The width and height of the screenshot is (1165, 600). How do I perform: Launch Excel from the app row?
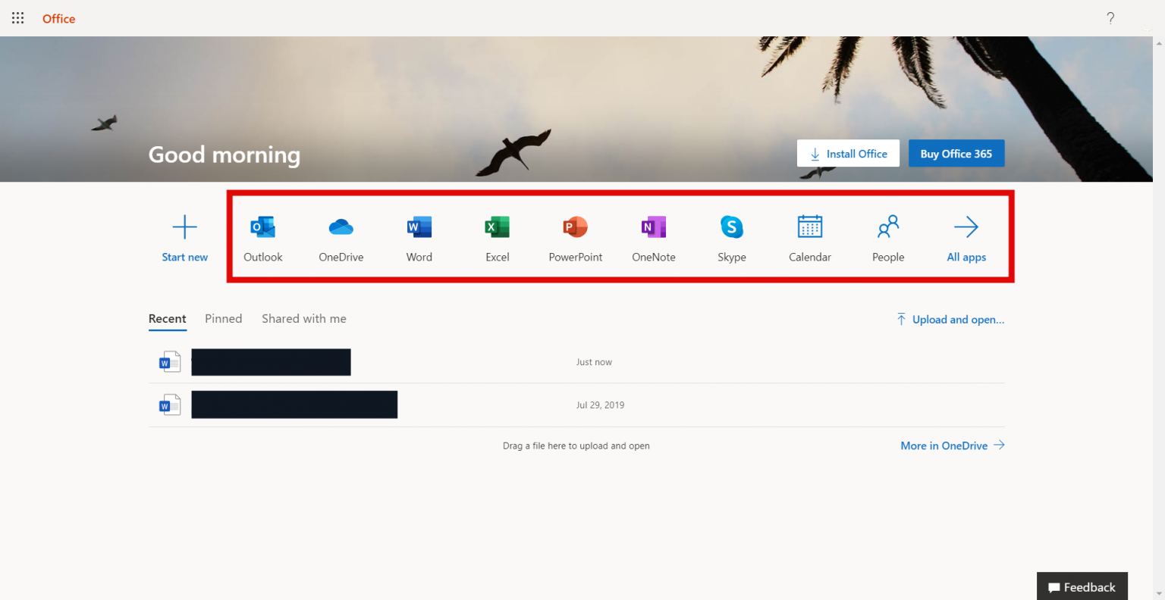498,227
